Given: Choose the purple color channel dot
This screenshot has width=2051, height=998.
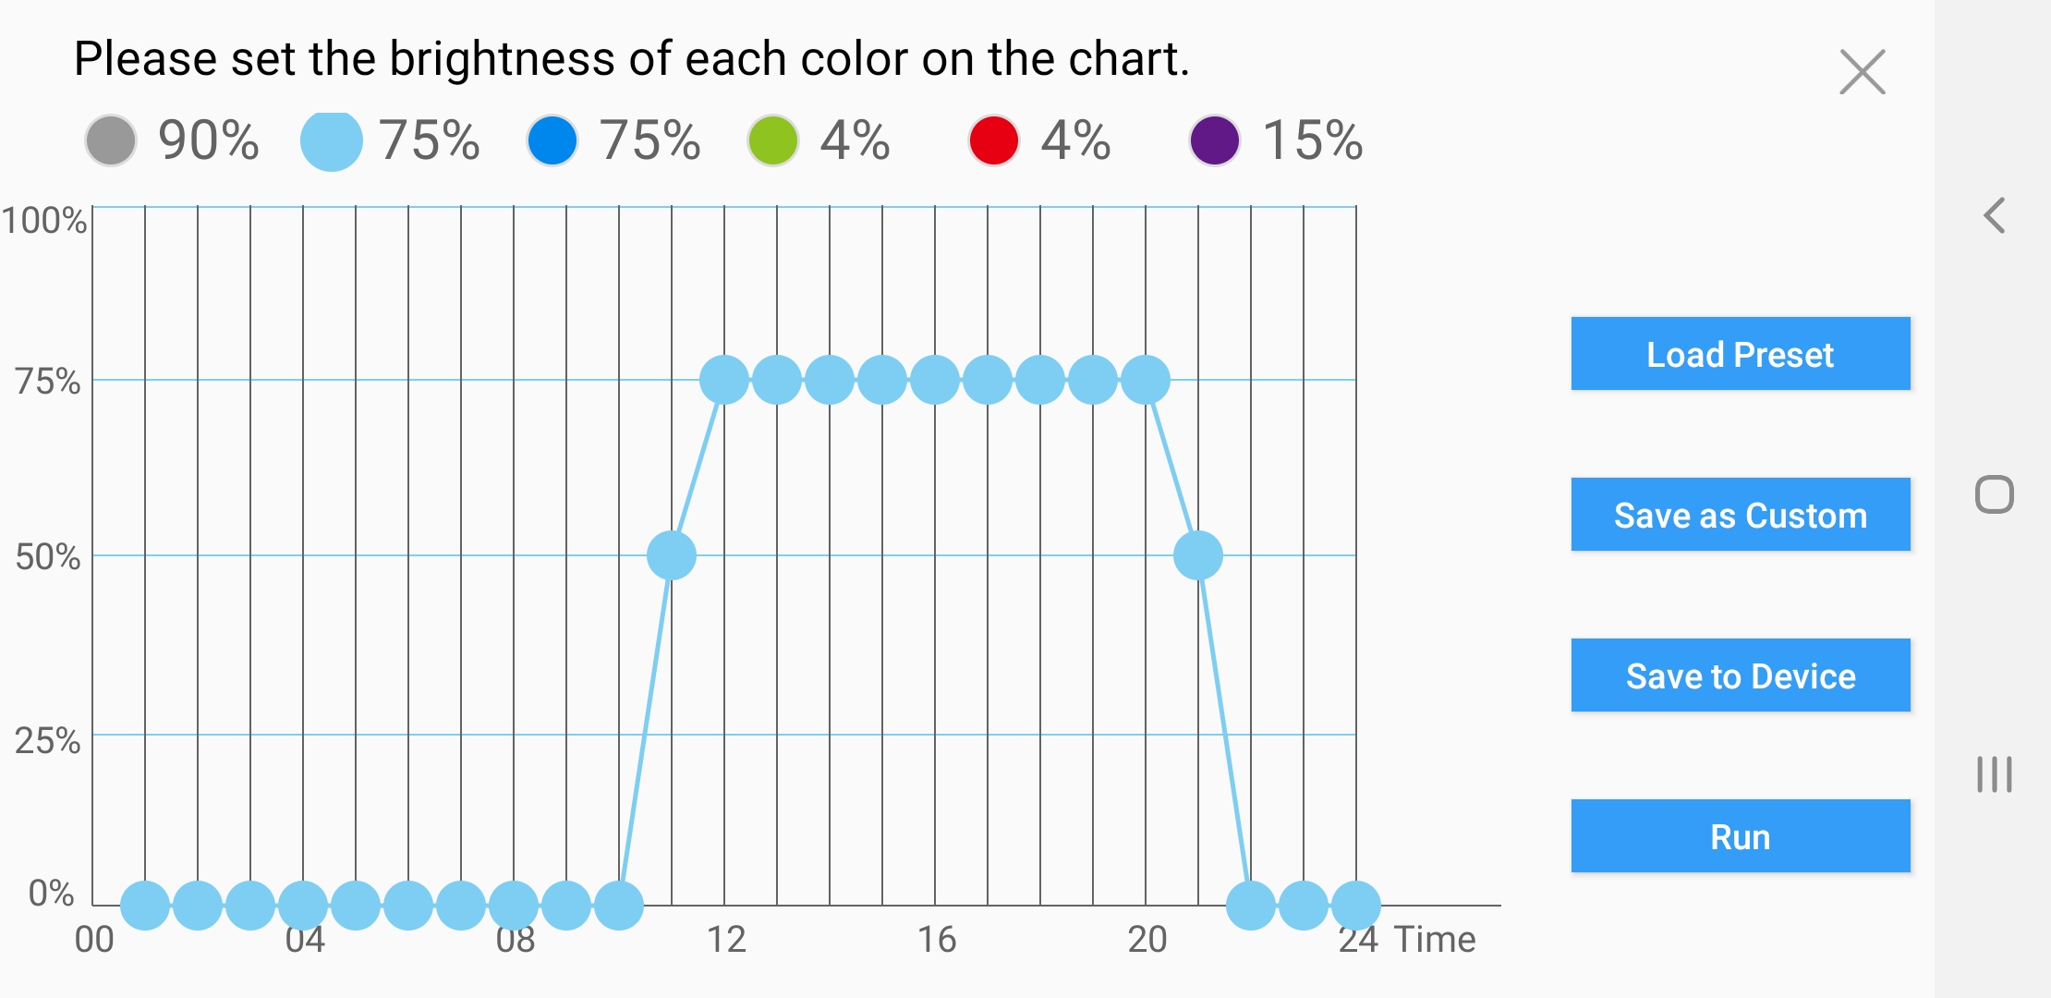Looking at the screenshot, I should [x=1215, y=140].
